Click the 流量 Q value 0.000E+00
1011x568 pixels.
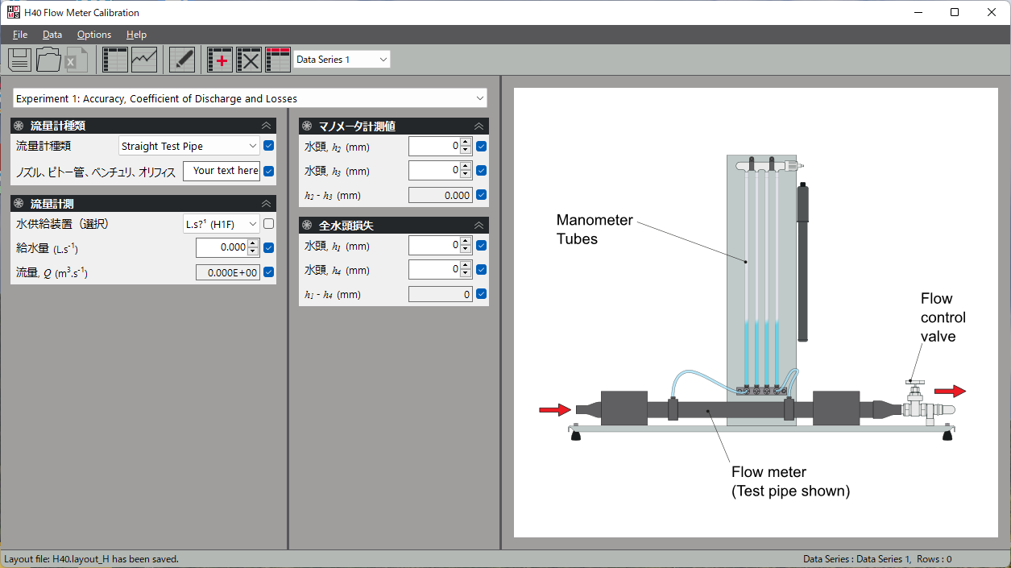click(x=228, y=272)
